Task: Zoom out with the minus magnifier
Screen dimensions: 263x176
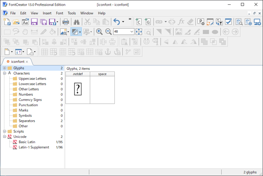Action: click(x=108, y=32)
